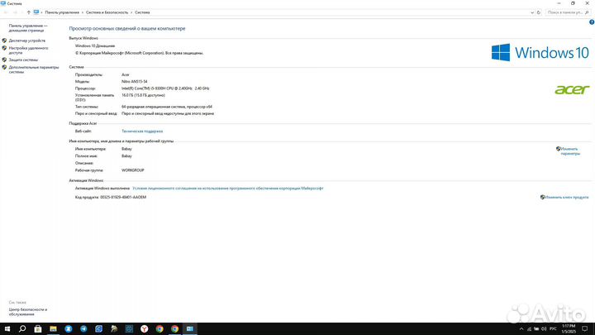
Task: Go up one level with the up arrow
Action: (28, 12)
